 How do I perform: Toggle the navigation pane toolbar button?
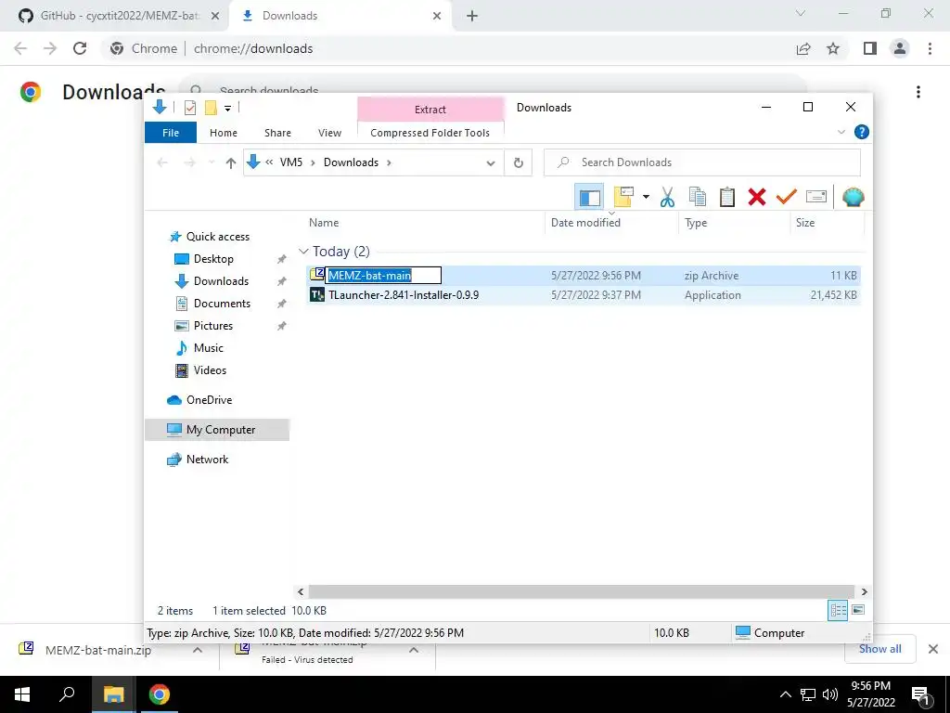(589, 197)
